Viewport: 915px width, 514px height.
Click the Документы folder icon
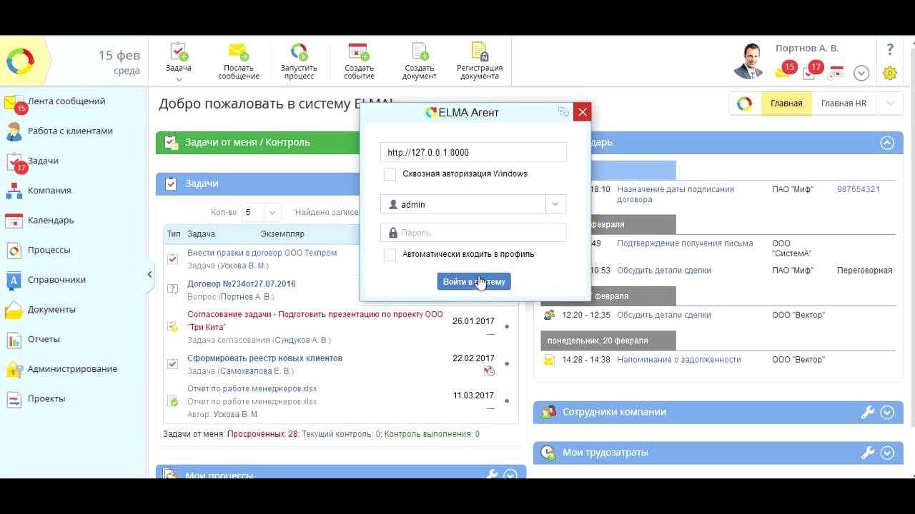pyautogui.click(x=14, y=310)
